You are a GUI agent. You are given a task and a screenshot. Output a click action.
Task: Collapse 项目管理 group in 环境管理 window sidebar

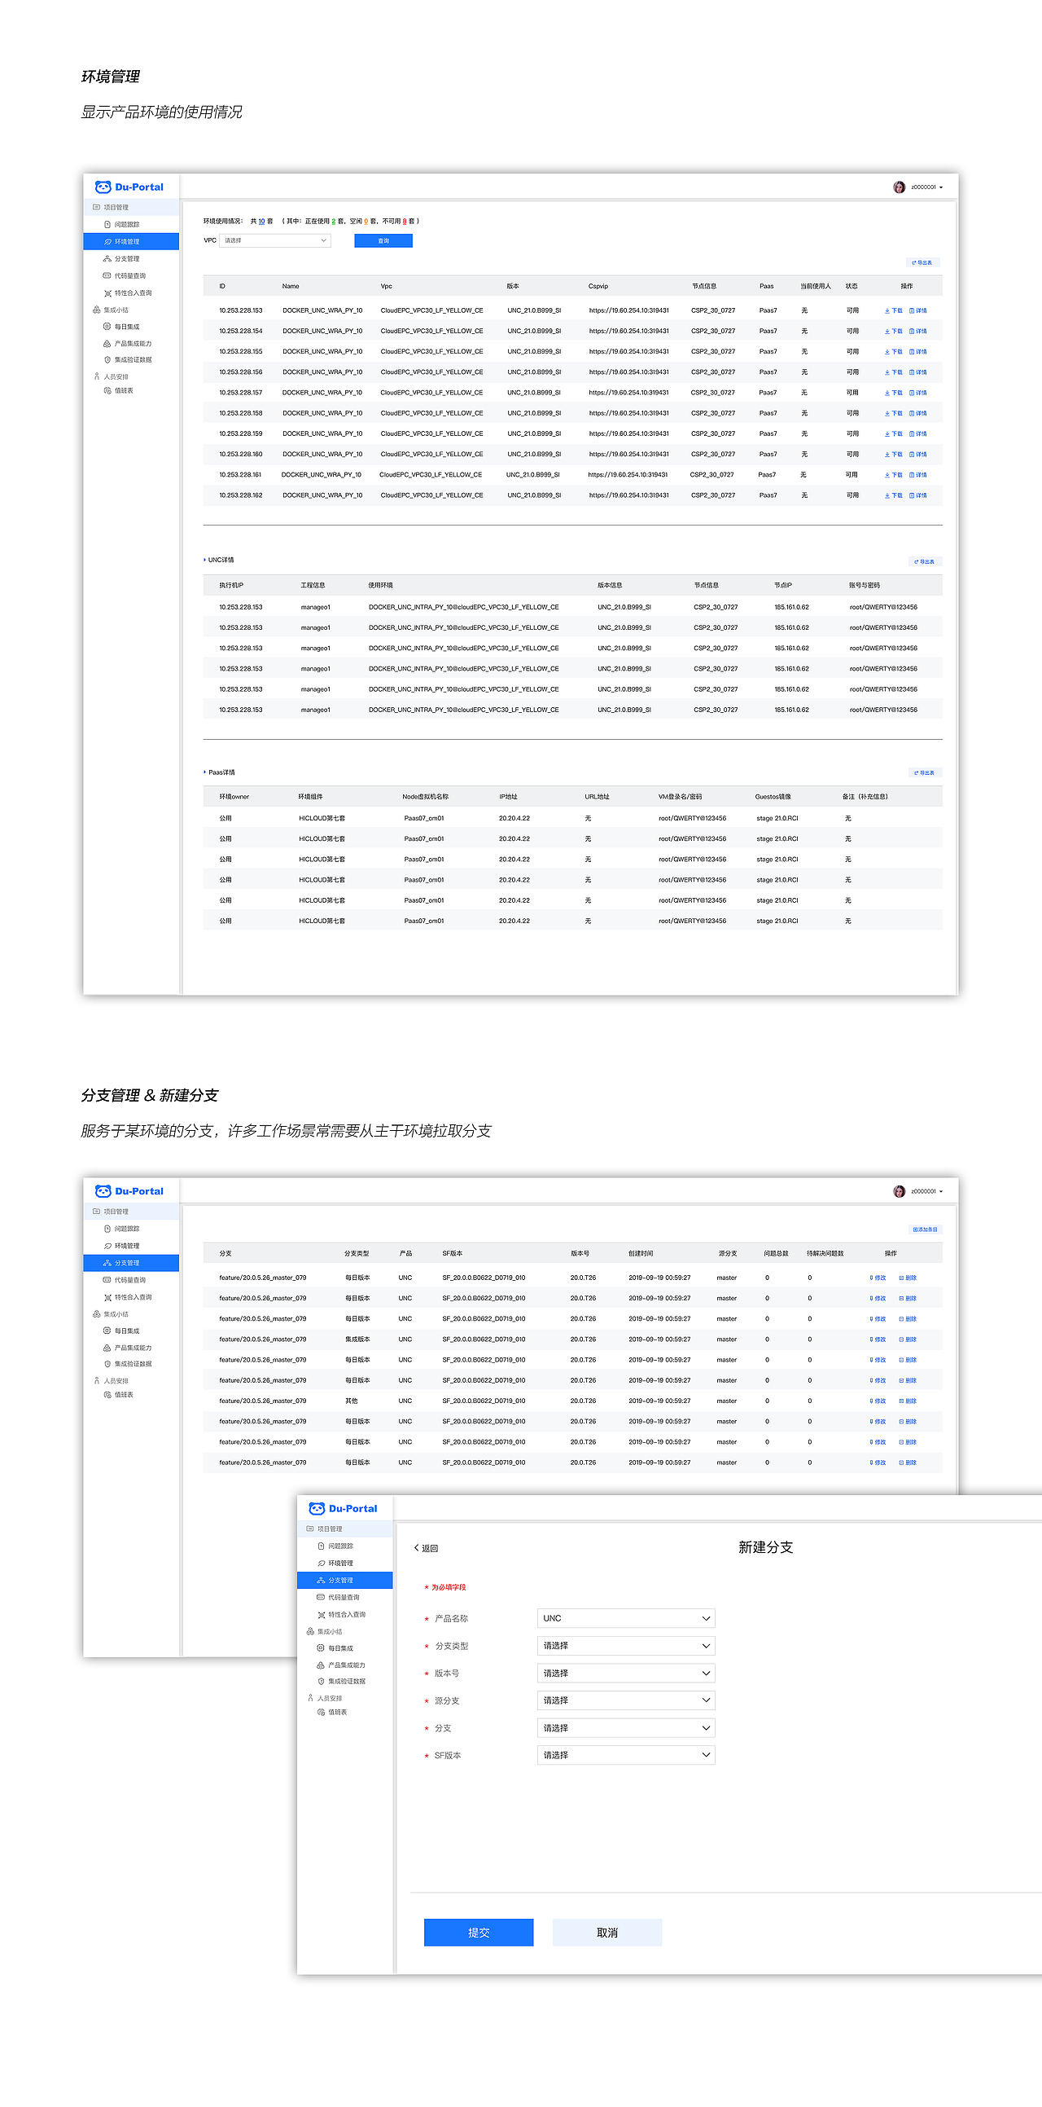pos(131,207)
